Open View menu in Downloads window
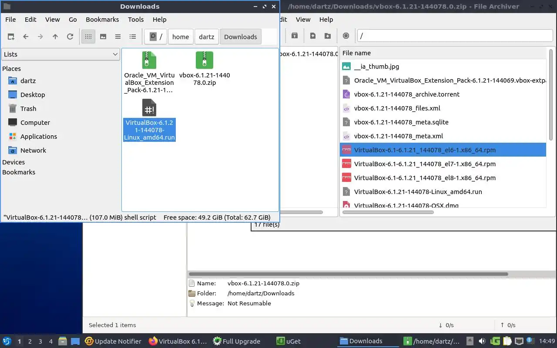557x348 pixels. coord(53,19)
